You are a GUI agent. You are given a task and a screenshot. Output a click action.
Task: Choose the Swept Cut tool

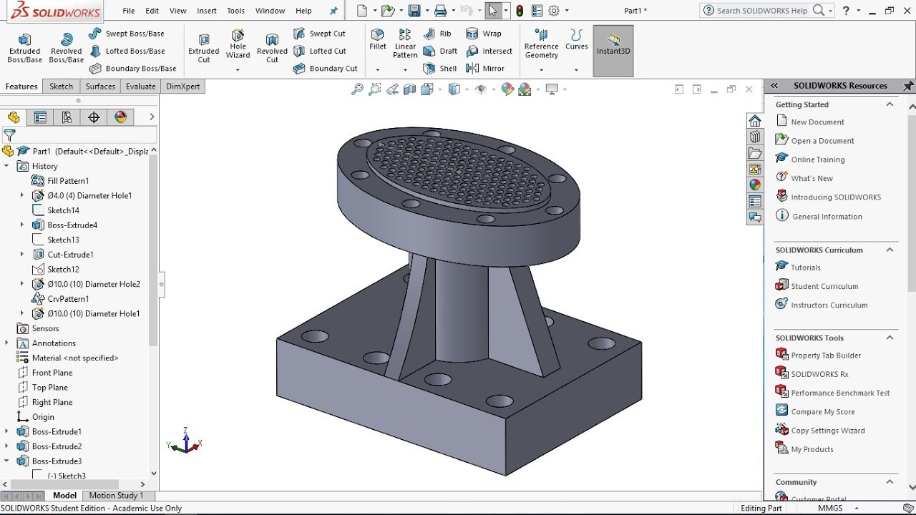pyautogui.click(x=319, y=34)
